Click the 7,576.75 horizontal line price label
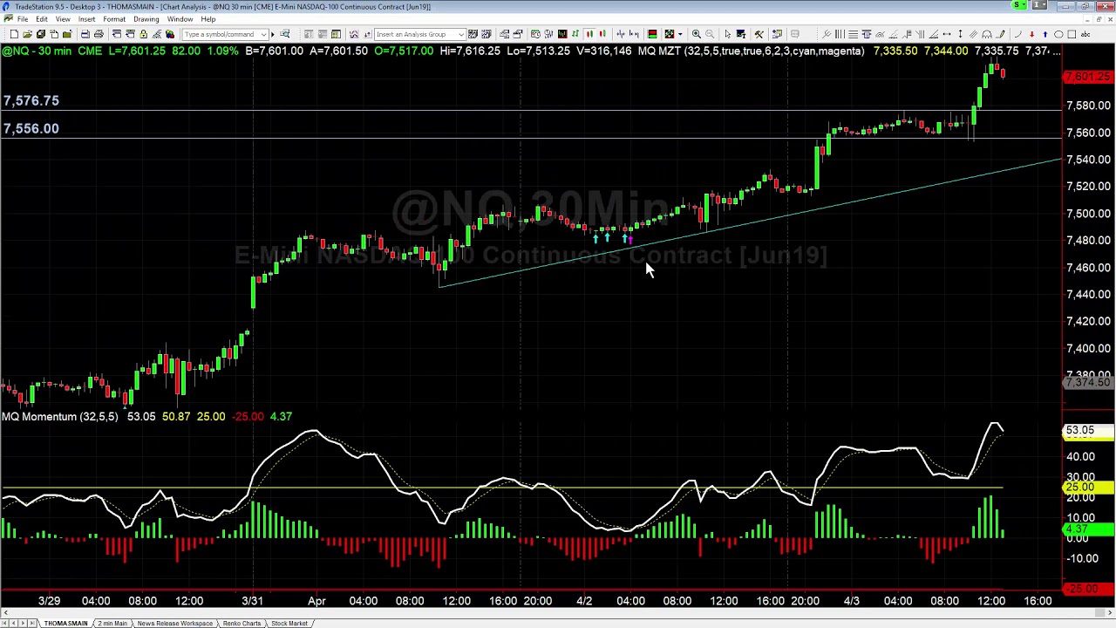This screenshot has width=1116, height=628. pos(31,100)
